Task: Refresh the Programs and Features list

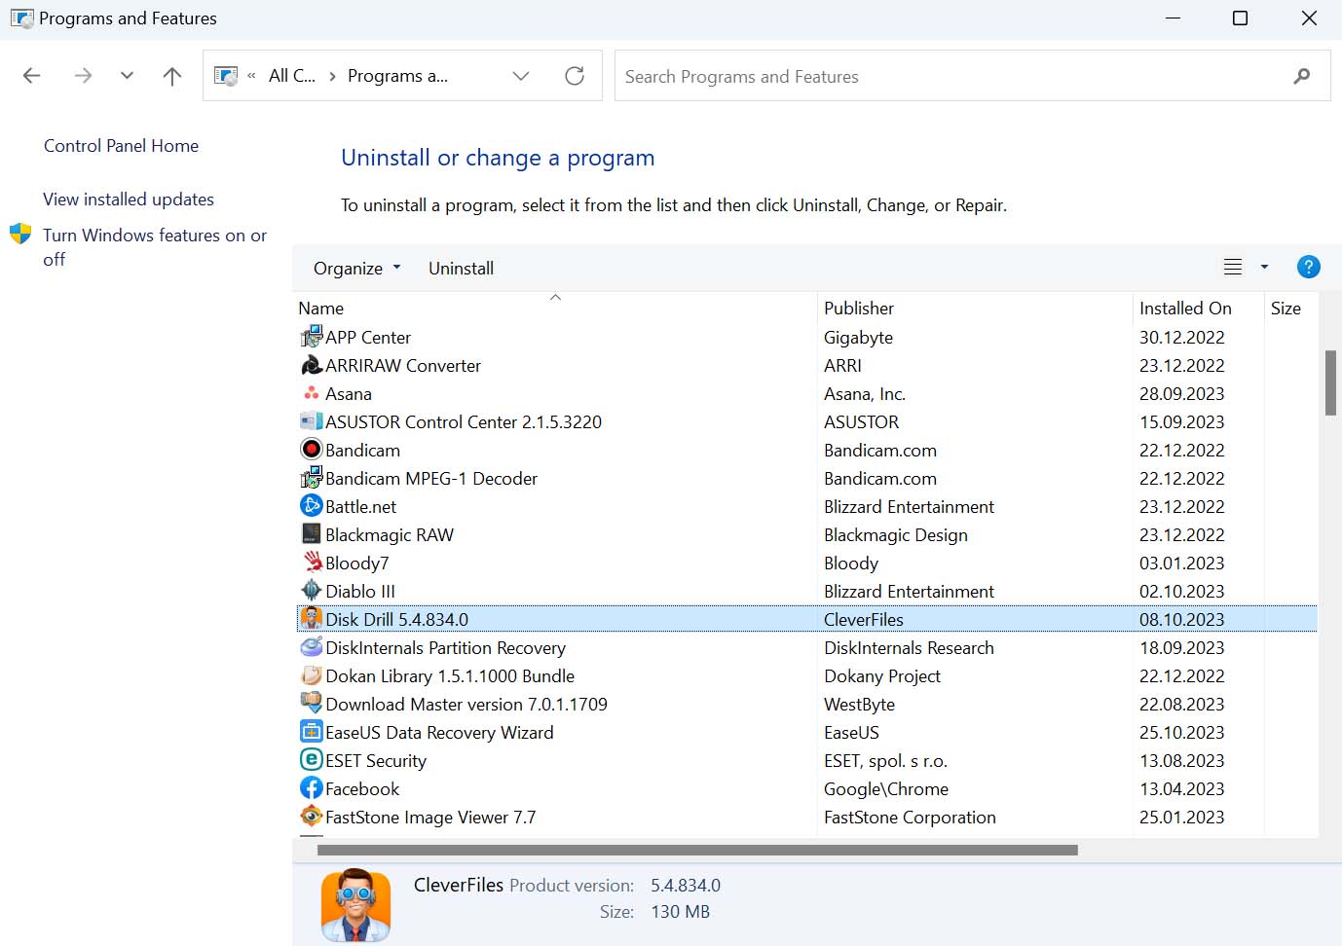Action: point(575,76)
